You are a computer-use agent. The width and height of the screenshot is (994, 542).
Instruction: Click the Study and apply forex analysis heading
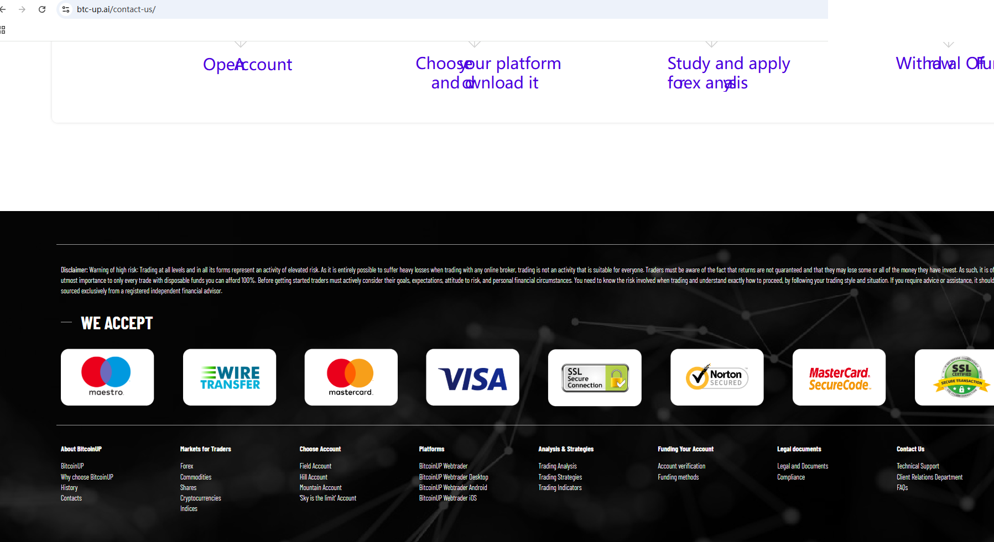click(728, 73)
